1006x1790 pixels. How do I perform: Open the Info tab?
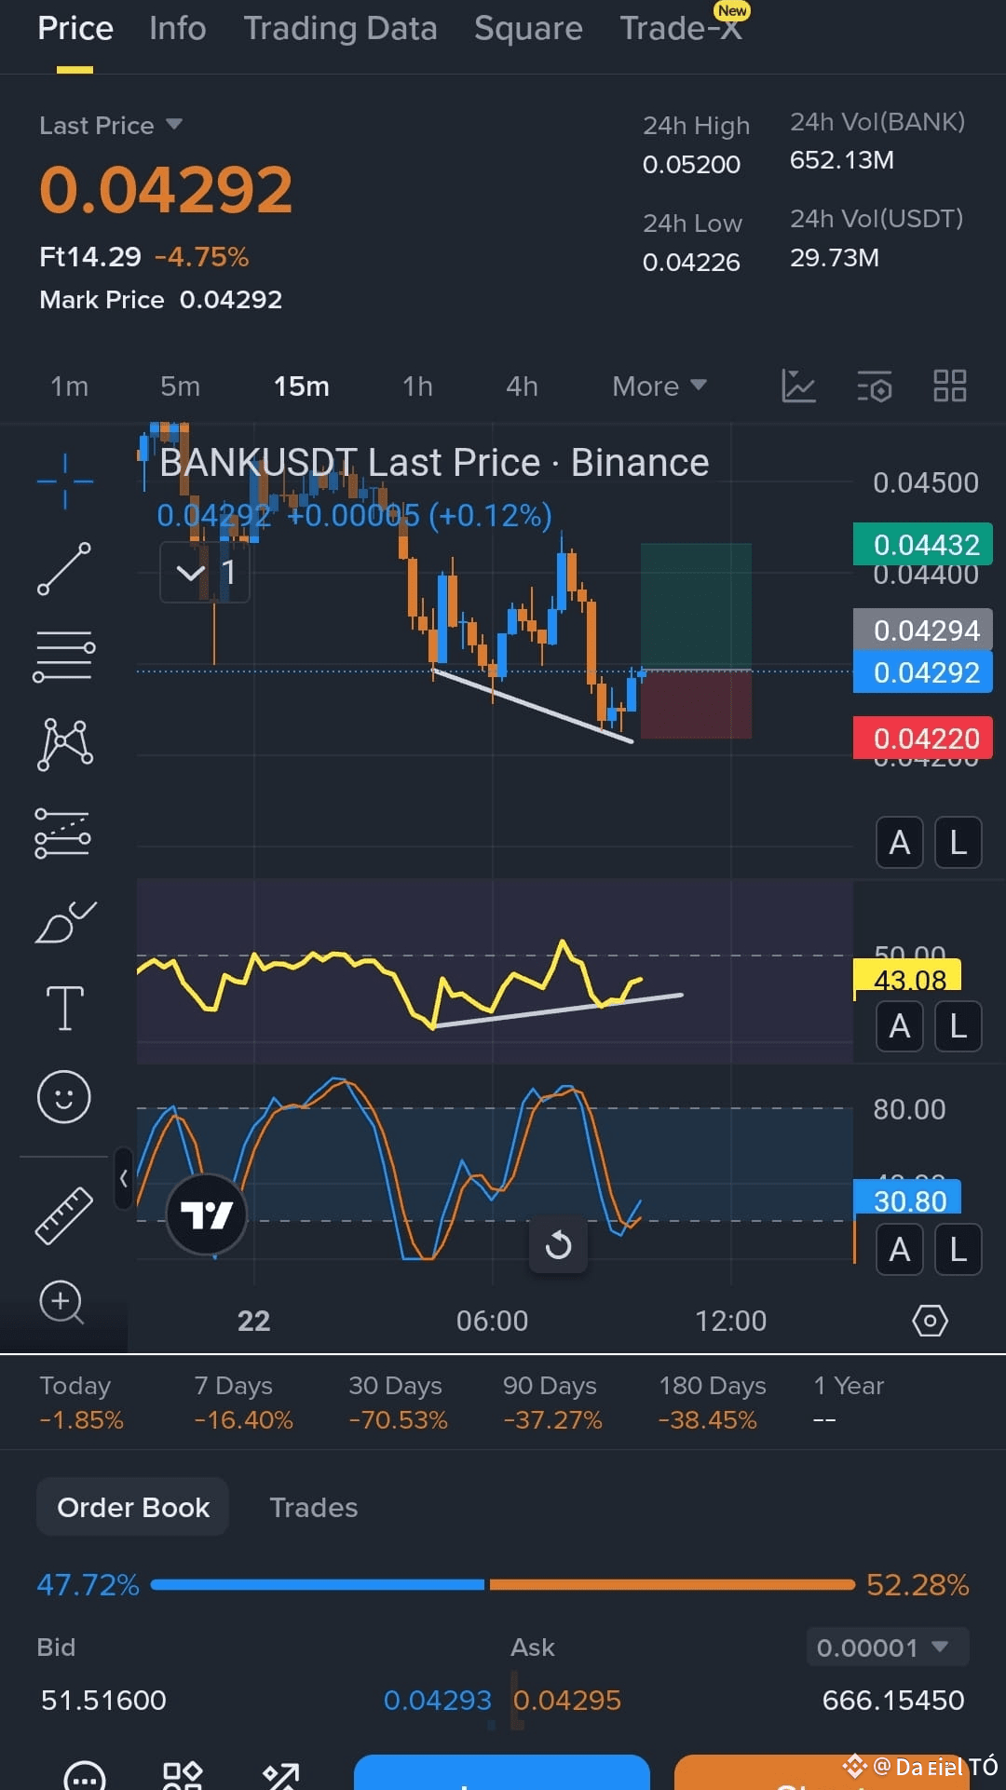(x=178, y=28)
